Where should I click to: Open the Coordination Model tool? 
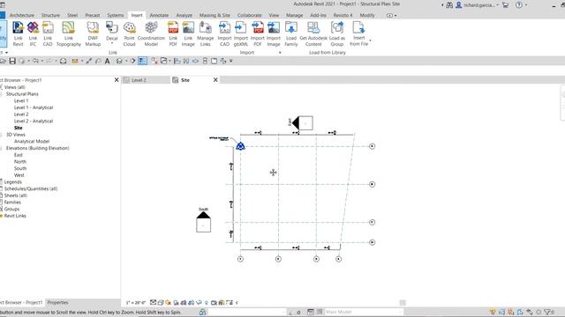151,33
